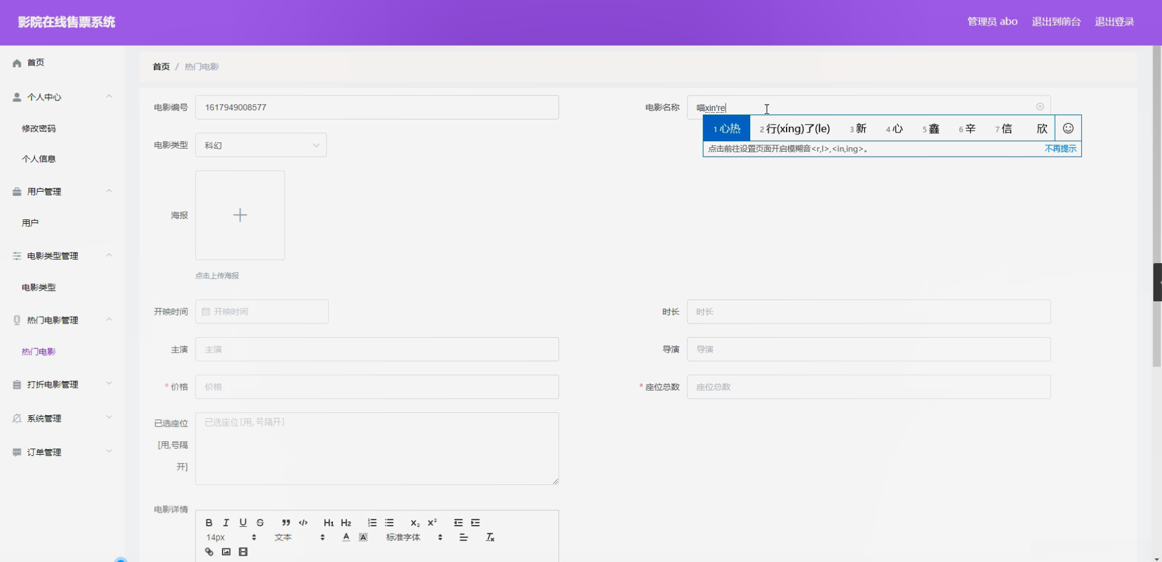Select IME candidate 行(xíng)了(le)
Image resolution: width=1162 pixels, height=562 pixels.
click(795, 128)
